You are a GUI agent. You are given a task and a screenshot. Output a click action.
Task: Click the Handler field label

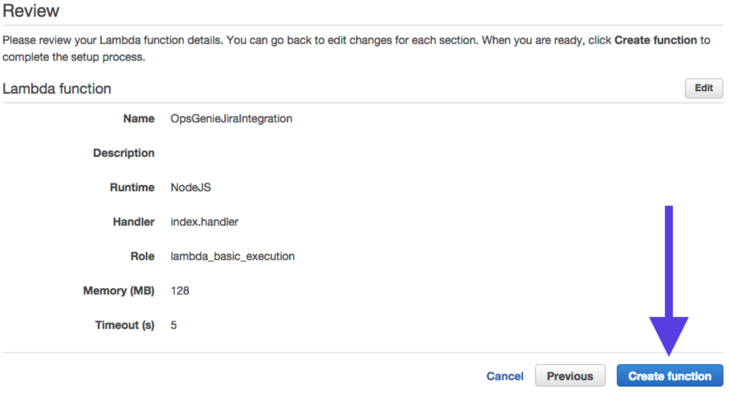[x=133, y=222]
